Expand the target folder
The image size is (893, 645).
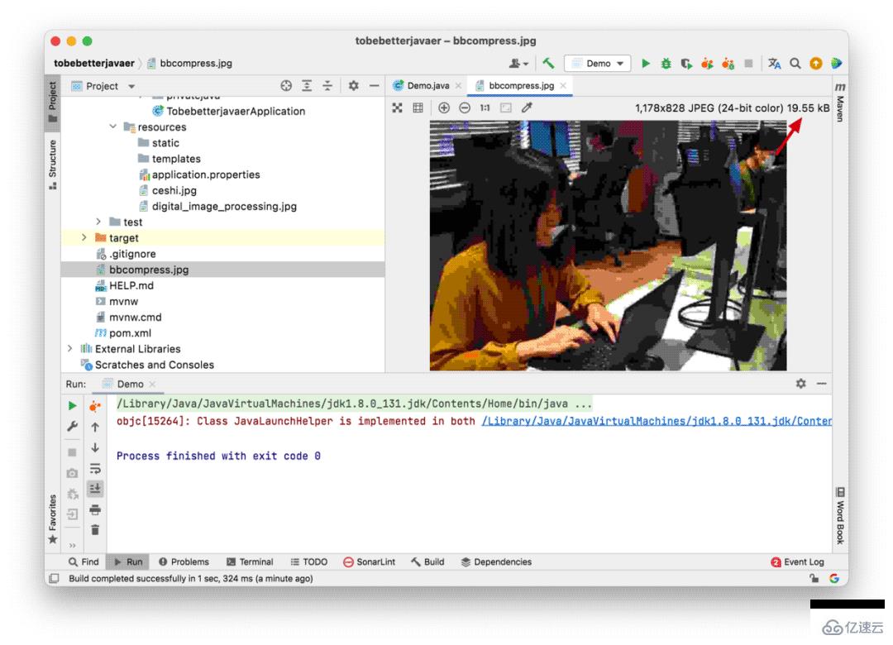[84, 237]
